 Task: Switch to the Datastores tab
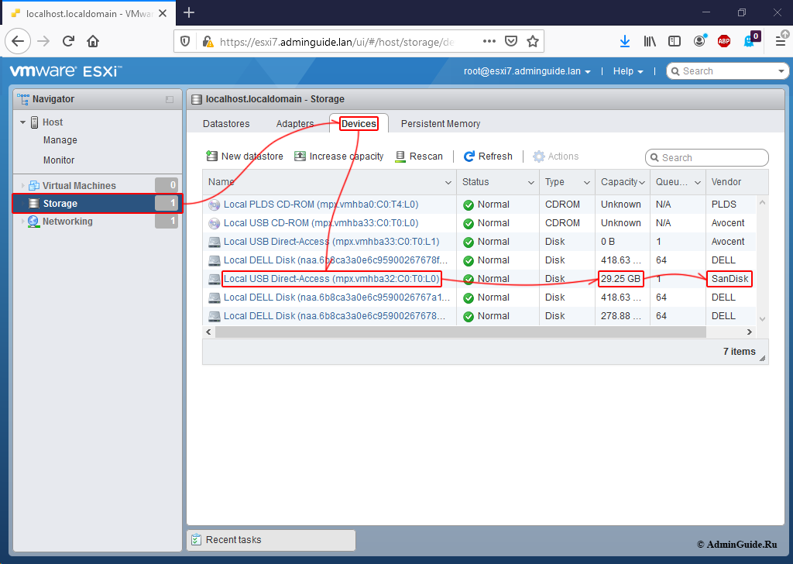[x=226, y=123]
